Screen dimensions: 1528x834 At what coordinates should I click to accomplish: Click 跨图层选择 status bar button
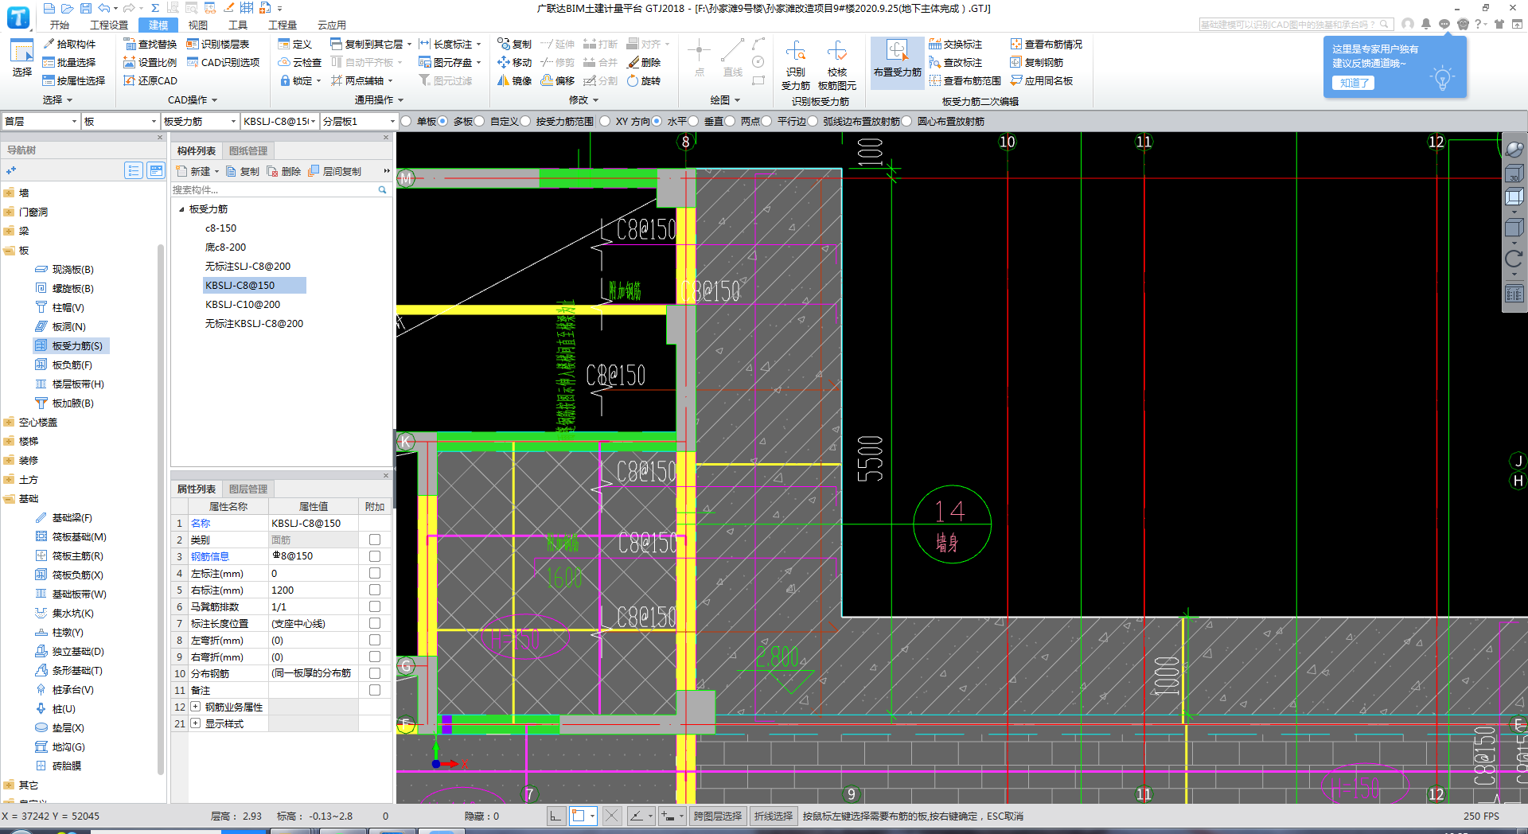tap(717, 816)
